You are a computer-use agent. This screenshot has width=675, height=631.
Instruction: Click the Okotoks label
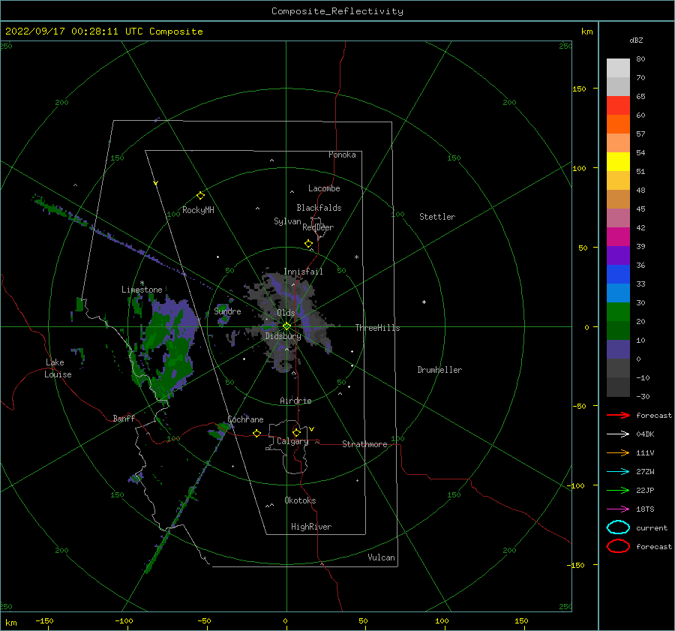[300, 500]
